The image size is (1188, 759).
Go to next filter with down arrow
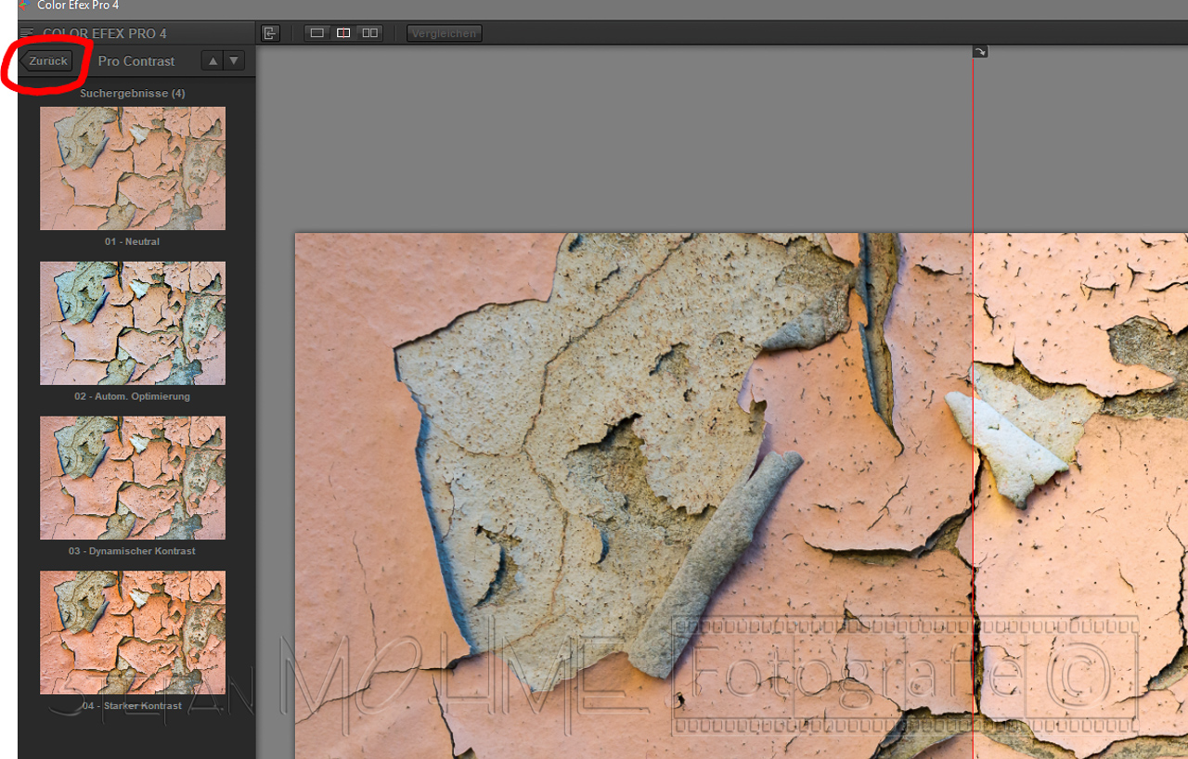234,61
